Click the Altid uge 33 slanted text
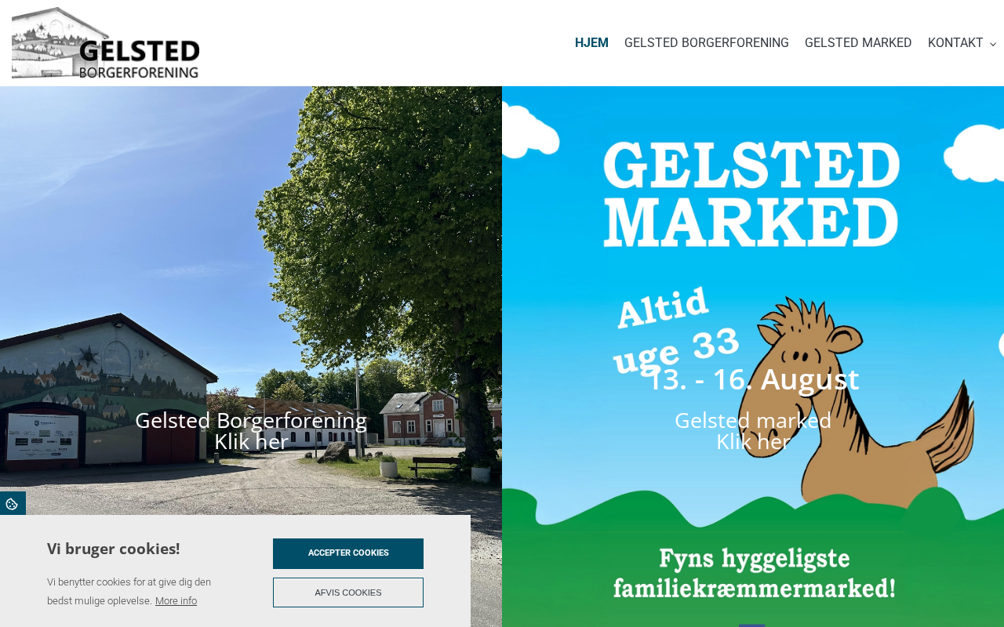This screenshot has height=627, width=1004. pyautogui.click(x=675, y=328)
